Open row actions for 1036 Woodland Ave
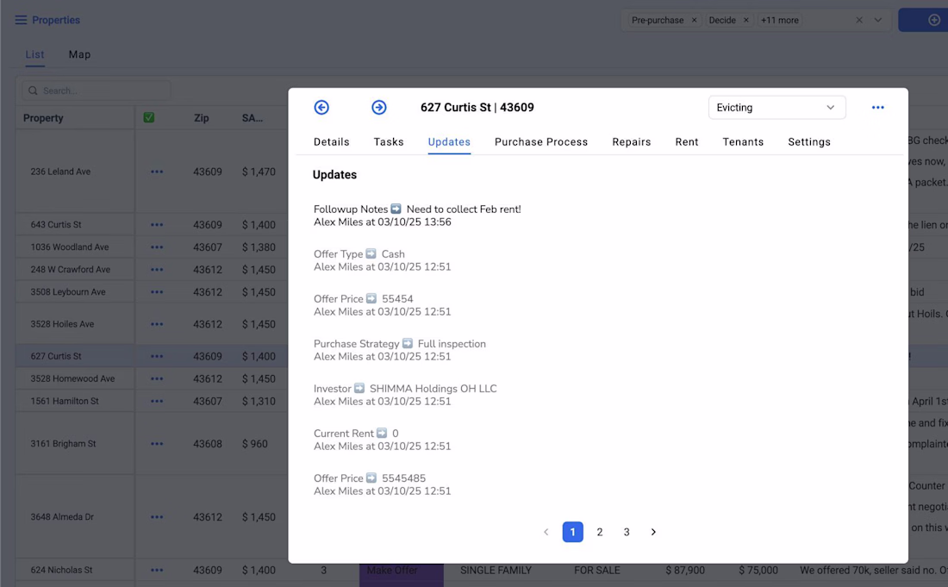Viewport: 948px width, 587px height. (157, 247)
